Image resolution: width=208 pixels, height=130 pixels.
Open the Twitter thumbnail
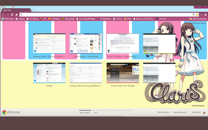49,73
